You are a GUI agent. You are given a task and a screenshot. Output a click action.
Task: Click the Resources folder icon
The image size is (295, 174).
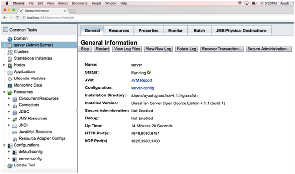[x=10, y=92]
